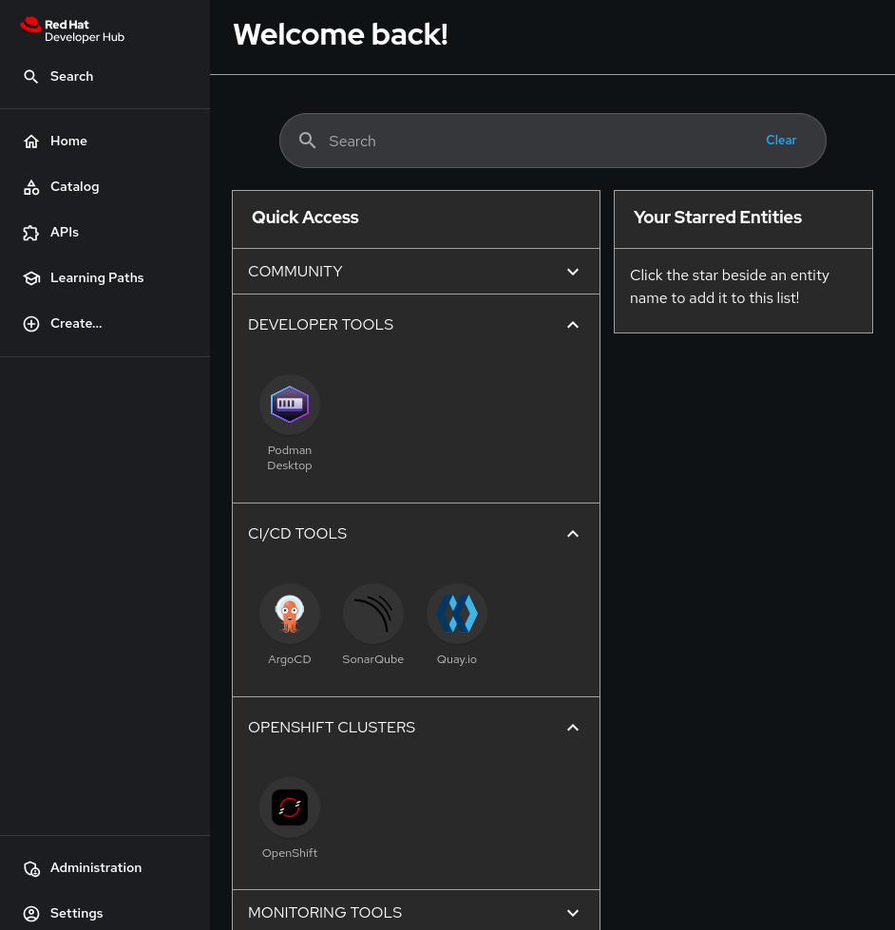Go to Catalog in the sidebar
The width and height of the screenshot is (895, 930).
(x=74, y=187)
